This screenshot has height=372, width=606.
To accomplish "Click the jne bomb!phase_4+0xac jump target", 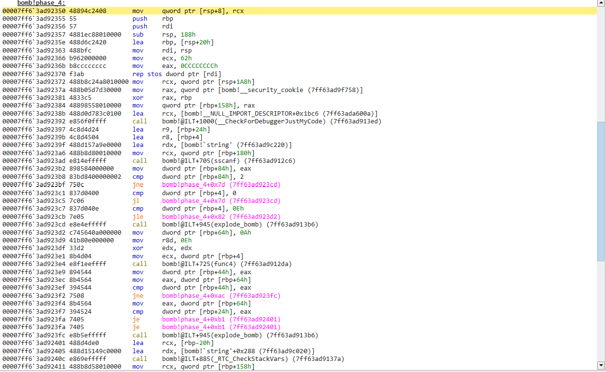I will point(221,295).
